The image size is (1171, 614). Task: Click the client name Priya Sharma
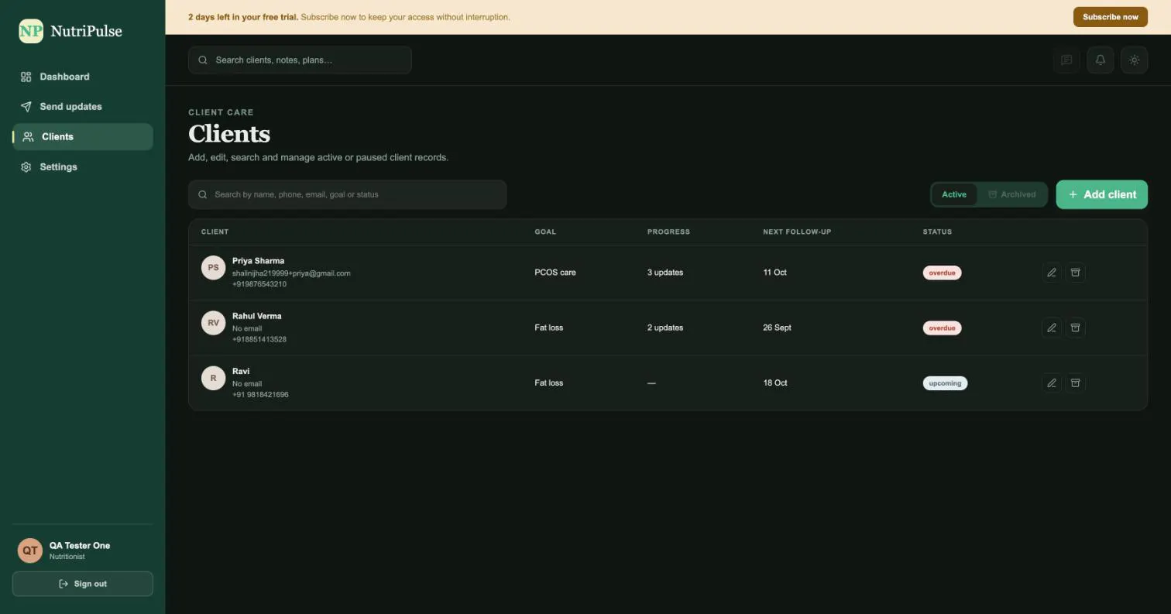tap(258, 261)
